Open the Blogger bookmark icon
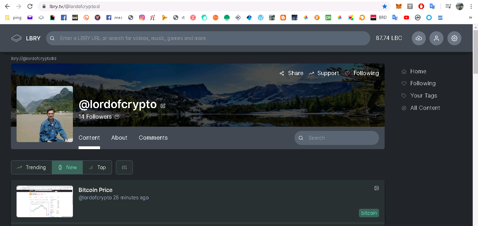The width and height of the screenshot is (478, 226). point(283,18)
